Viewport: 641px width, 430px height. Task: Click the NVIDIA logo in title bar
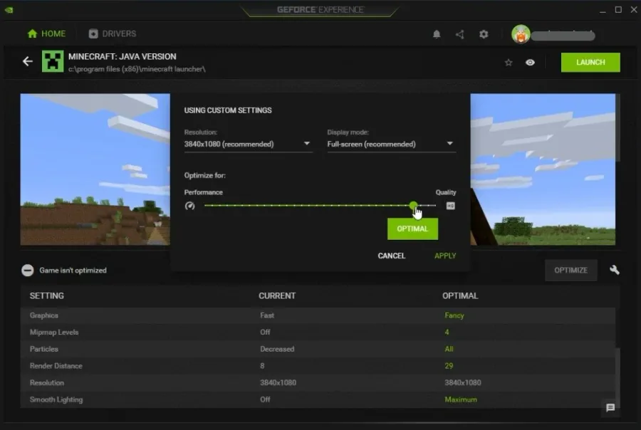(x=9, y=10)
